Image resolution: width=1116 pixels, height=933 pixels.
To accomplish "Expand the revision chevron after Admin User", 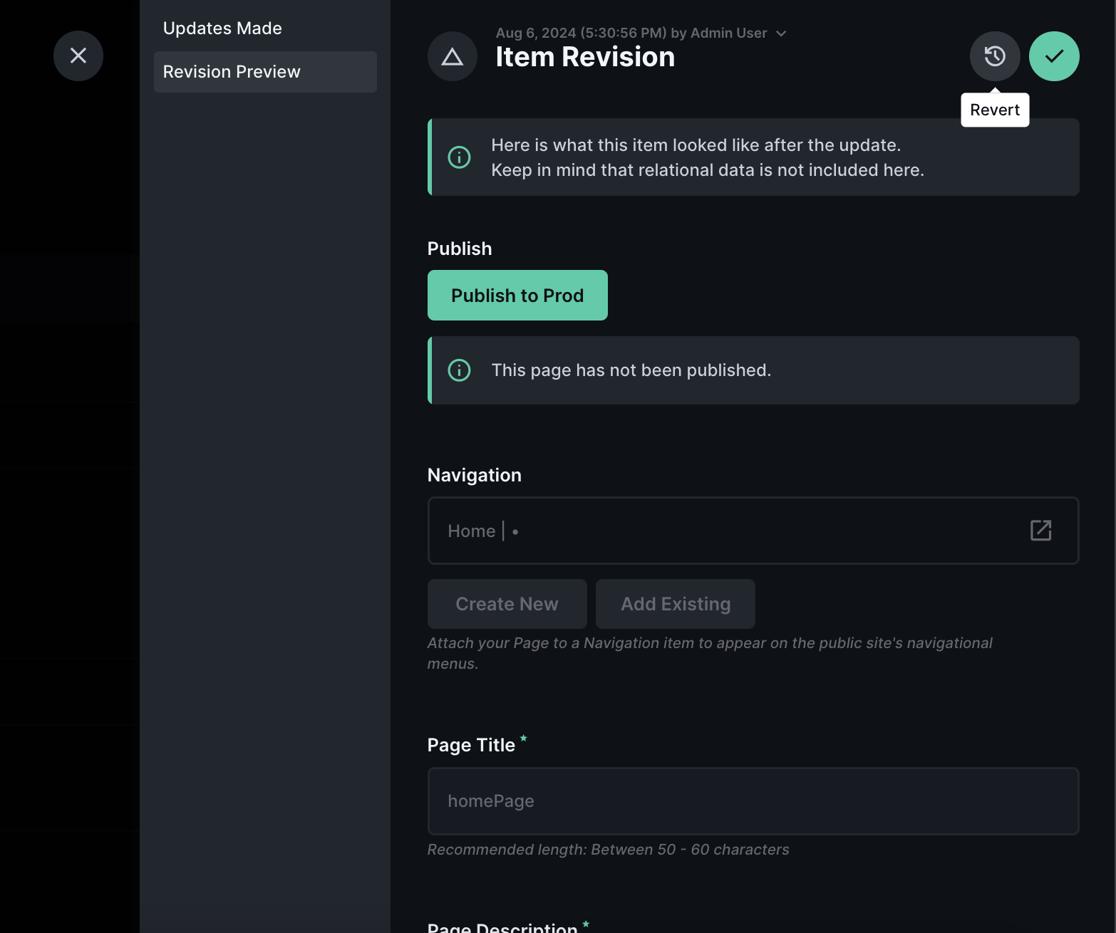I will point(781,33).
